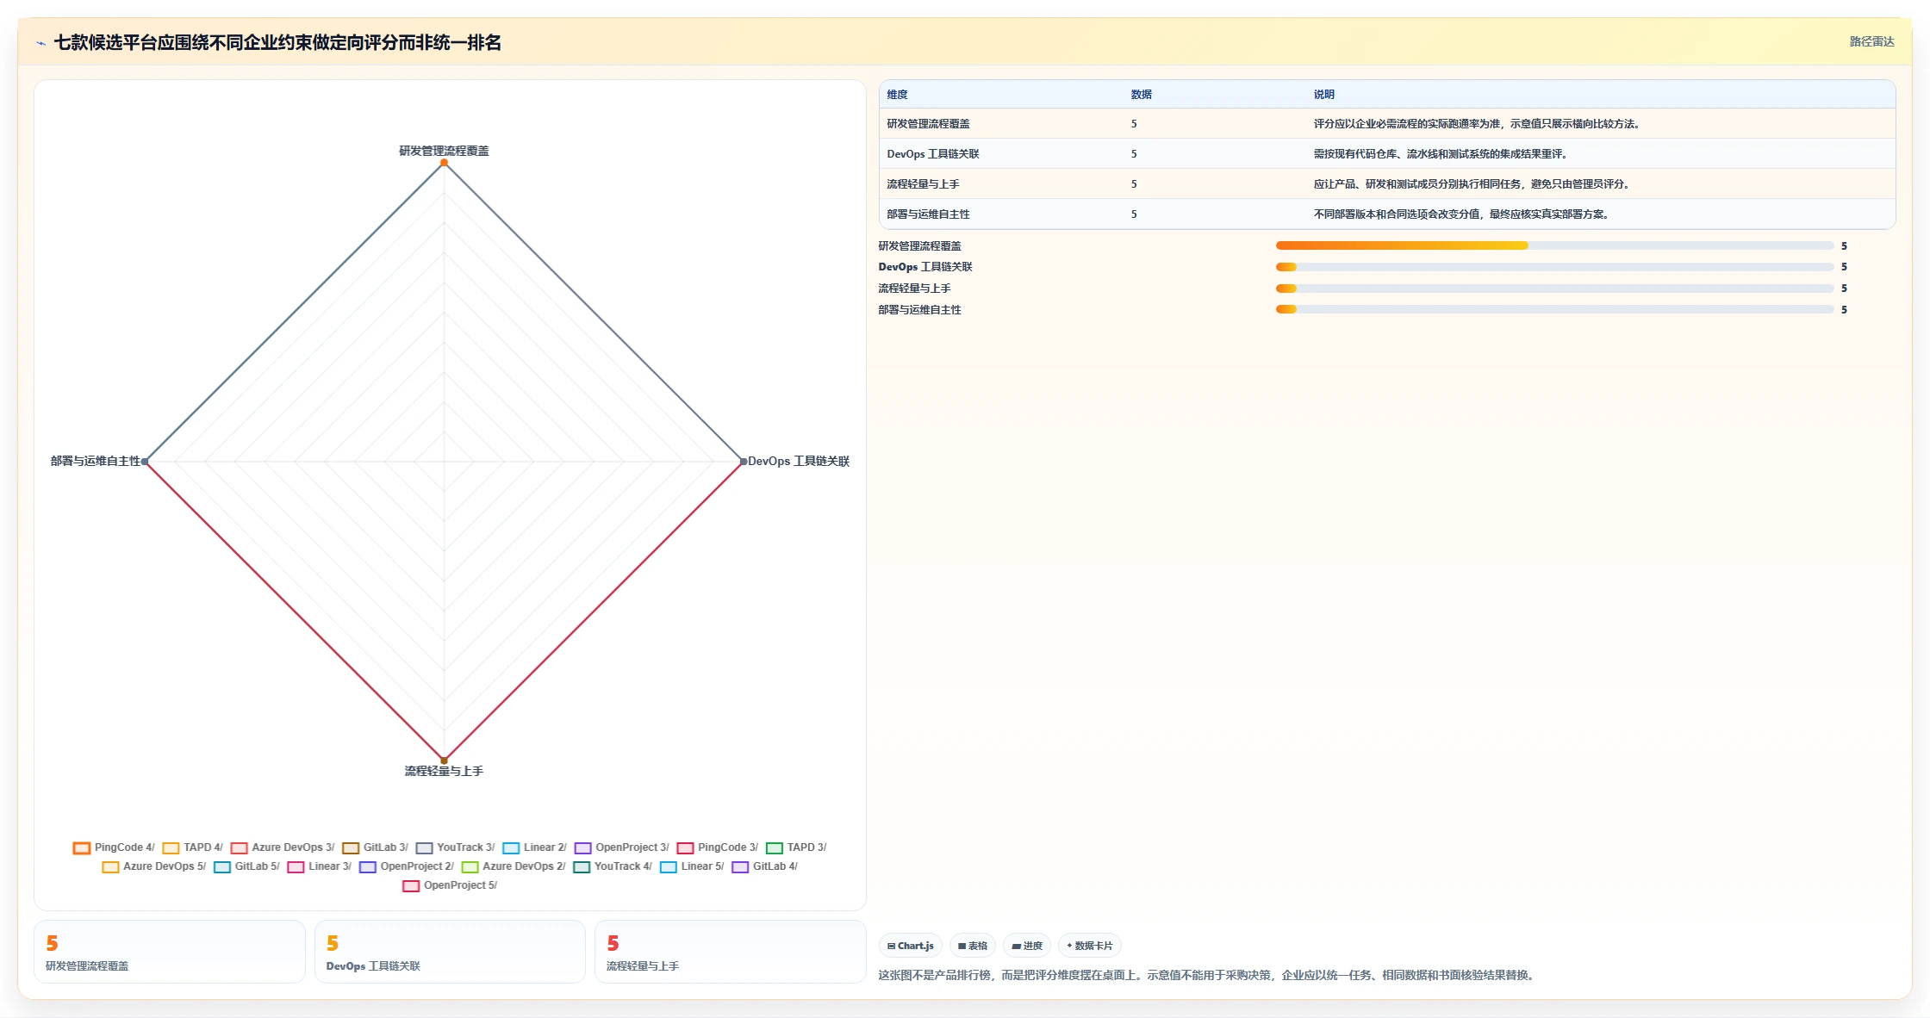
Task: Click the 数据卡片 tag chip
Action: coord(1089,946)
